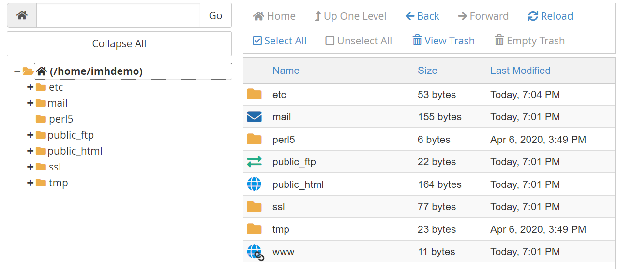Click the mail folder icon in tree
Screen dimensions: 618x269
pyautogui.click(x=41, y=103)
